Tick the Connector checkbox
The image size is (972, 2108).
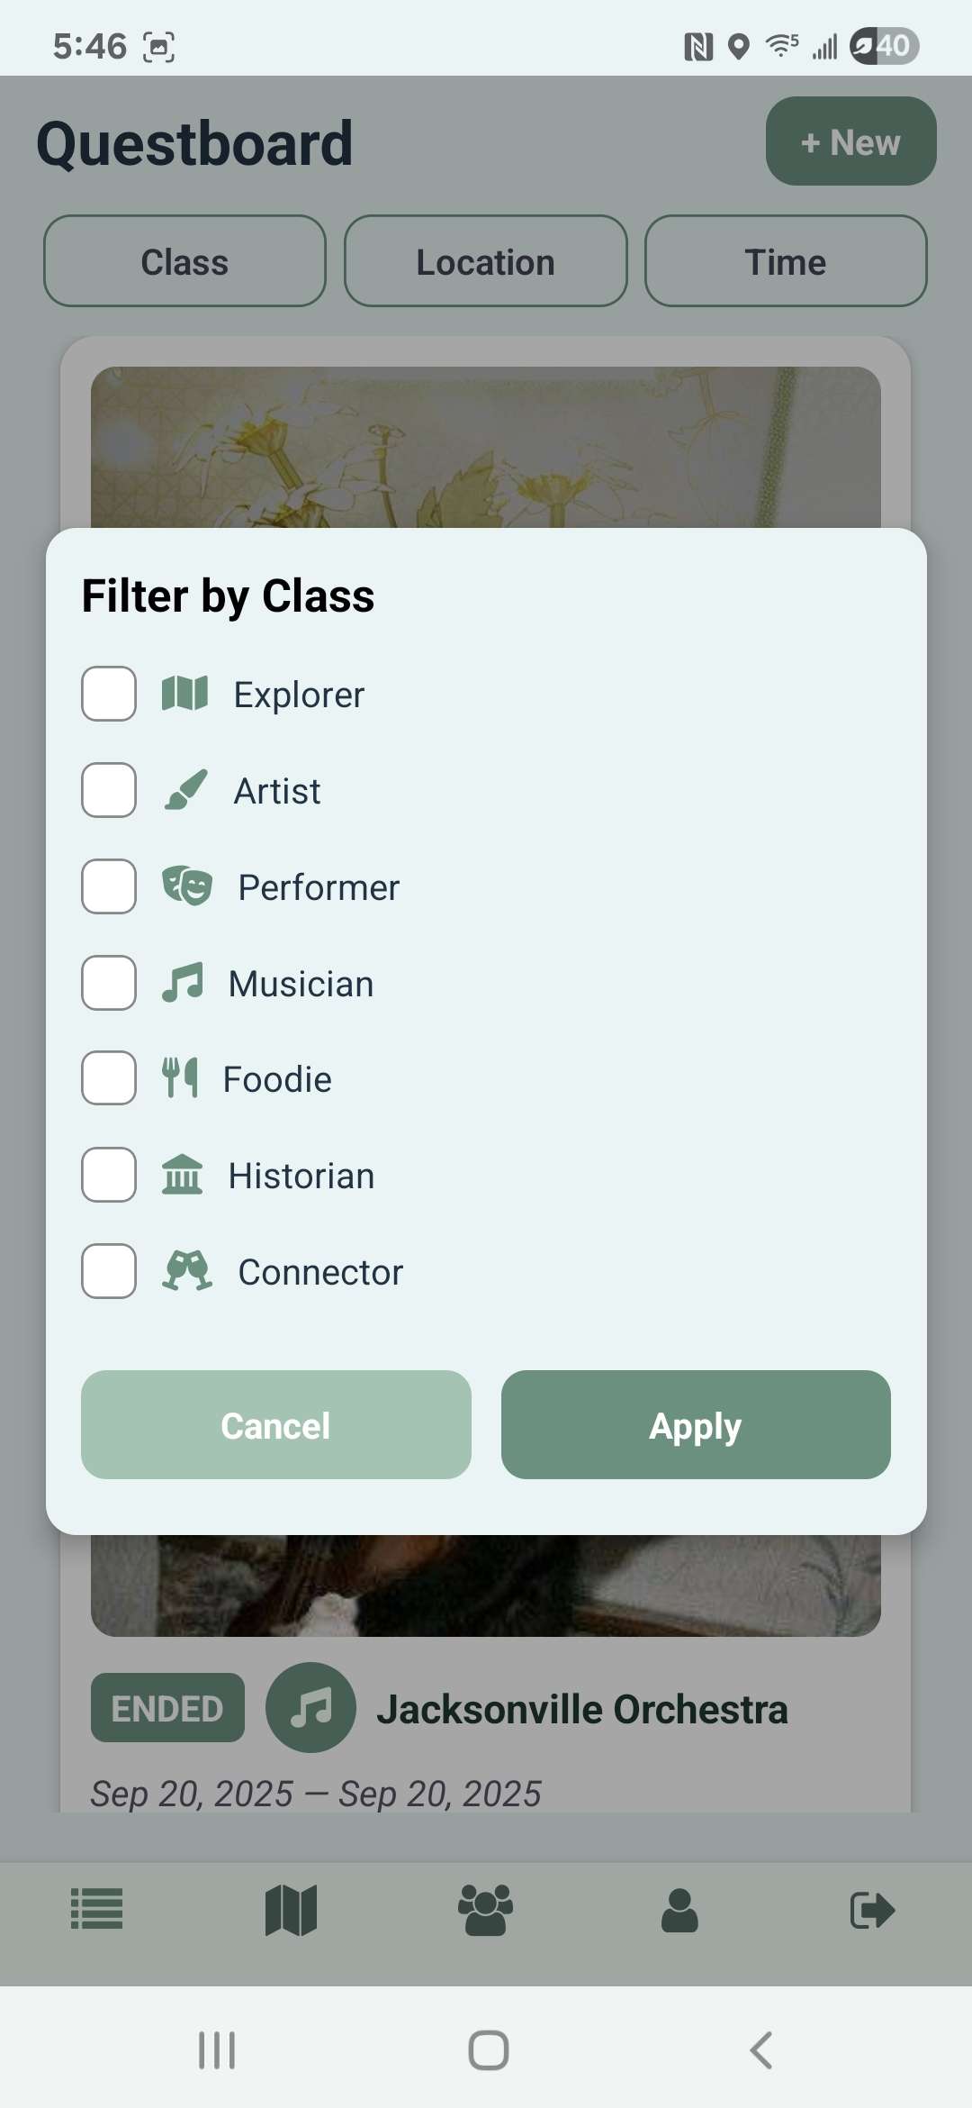point(109,1271)
